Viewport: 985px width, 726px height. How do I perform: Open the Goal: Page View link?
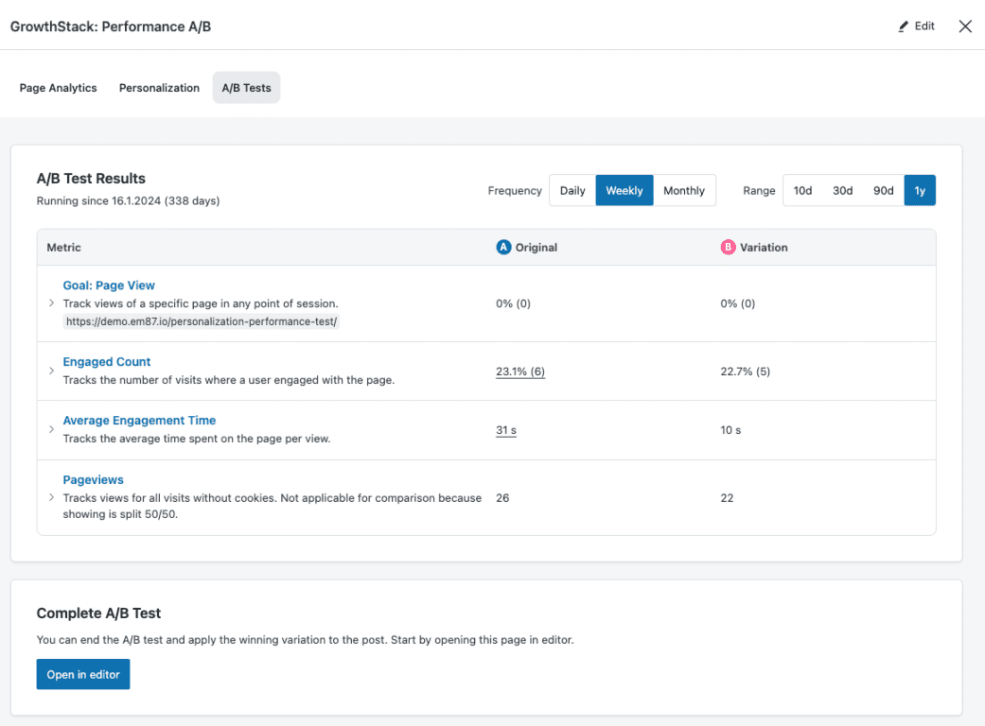click(109, 285)
